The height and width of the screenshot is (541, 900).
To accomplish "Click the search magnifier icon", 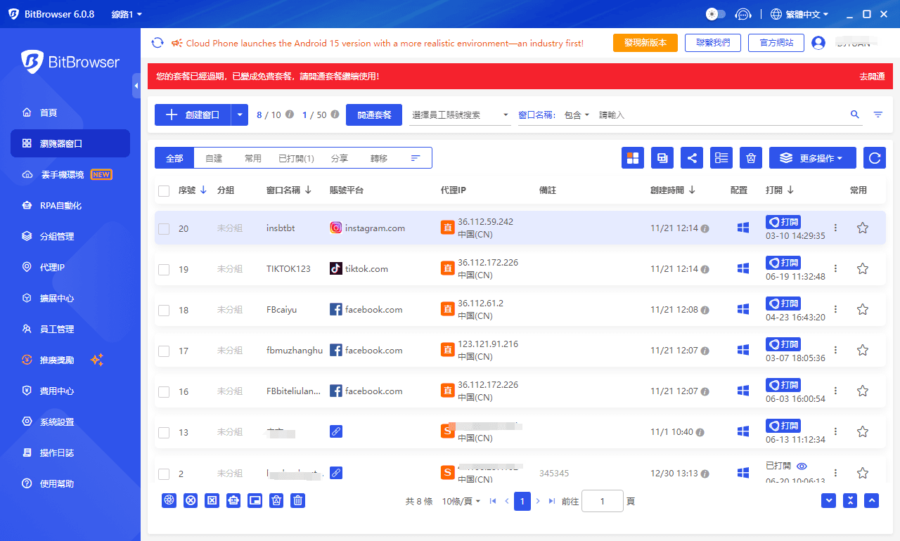I will [x=855, y=115].
